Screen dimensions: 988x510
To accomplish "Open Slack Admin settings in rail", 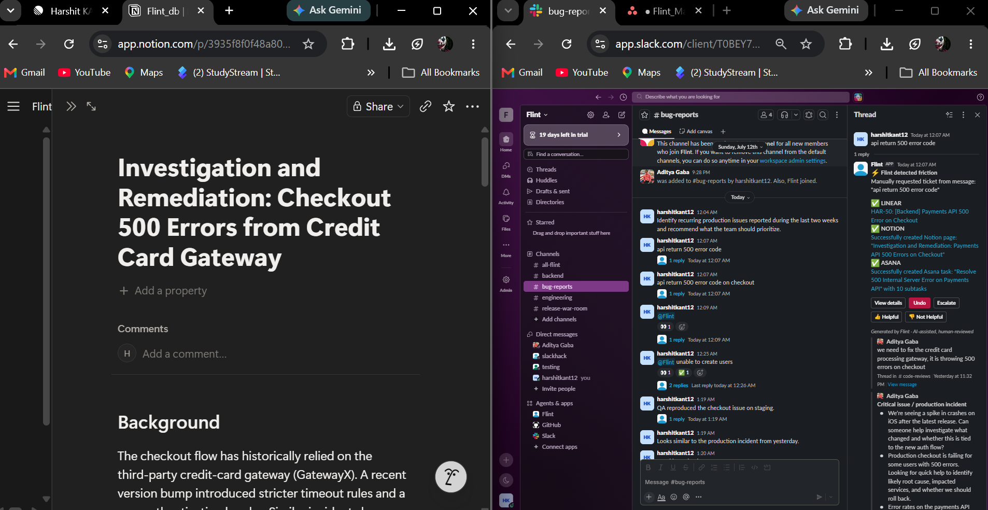I will pos(506,284).
